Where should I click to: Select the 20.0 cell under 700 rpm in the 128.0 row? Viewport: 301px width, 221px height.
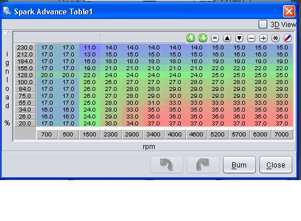(47, 75)
